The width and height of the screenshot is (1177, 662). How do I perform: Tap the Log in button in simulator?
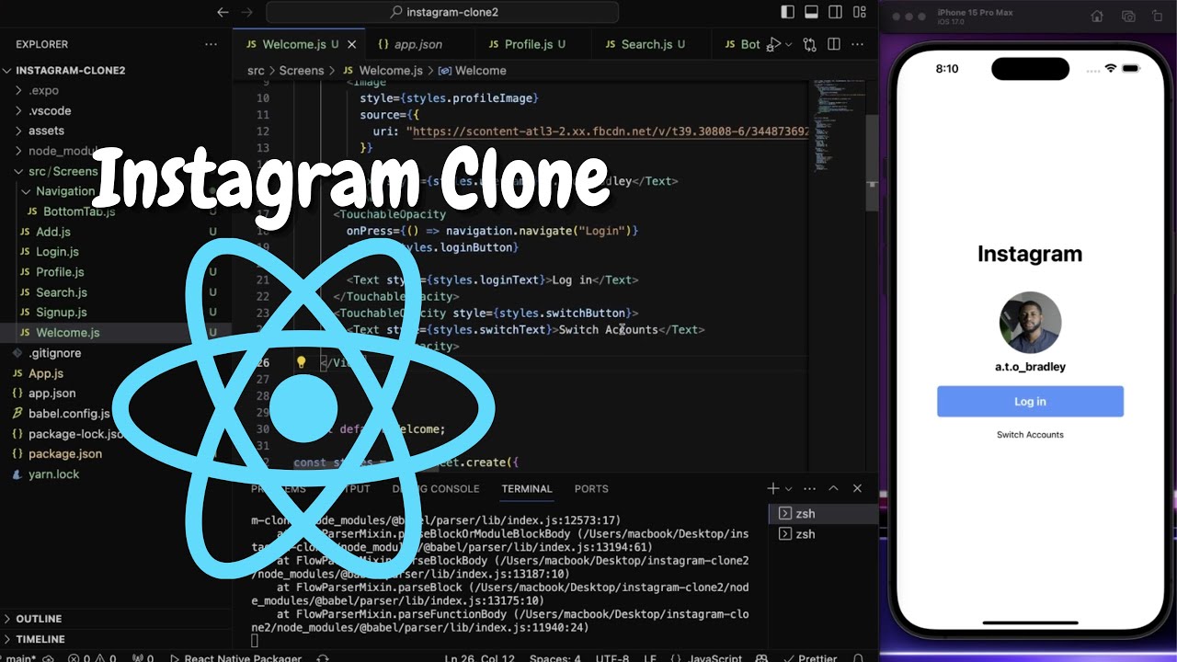(x=1030, y=402)
